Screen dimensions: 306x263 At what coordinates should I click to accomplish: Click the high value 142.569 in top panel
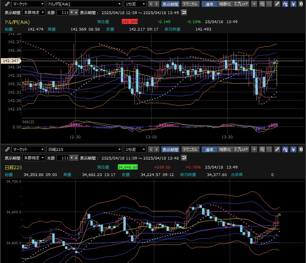79,29
